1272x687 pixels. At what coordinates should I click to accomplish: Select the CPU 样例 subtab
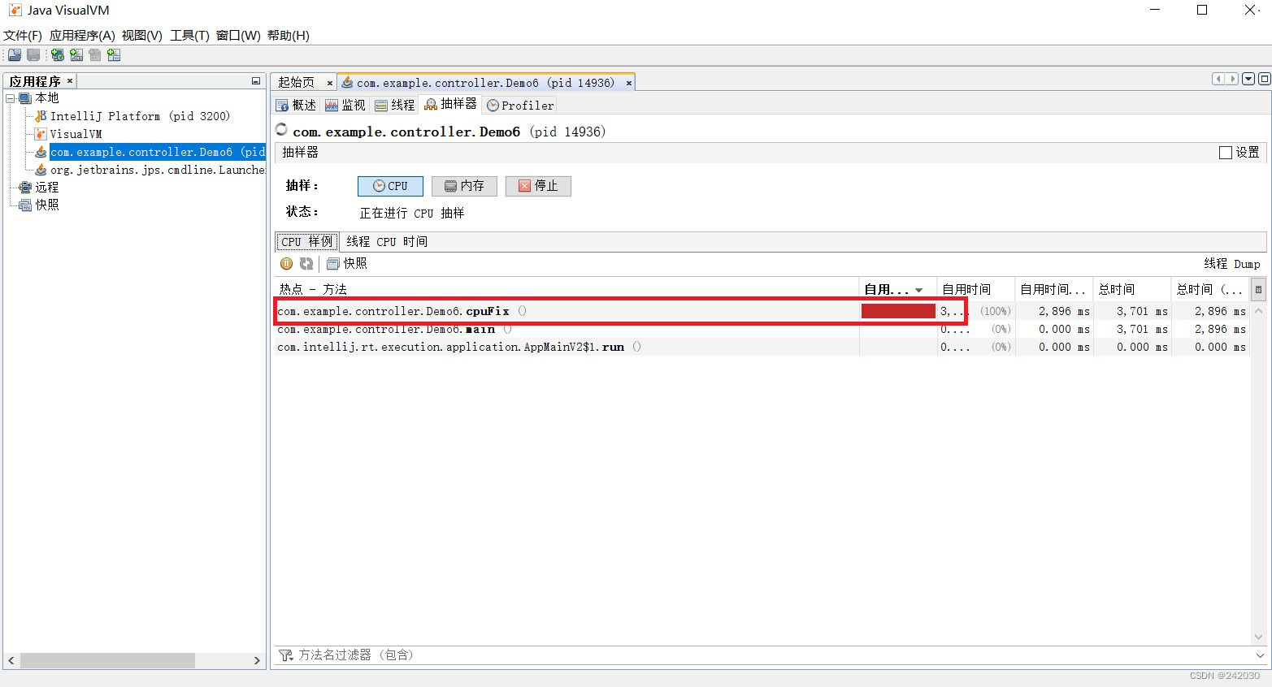pyautogui.click(x=307, y=242)
